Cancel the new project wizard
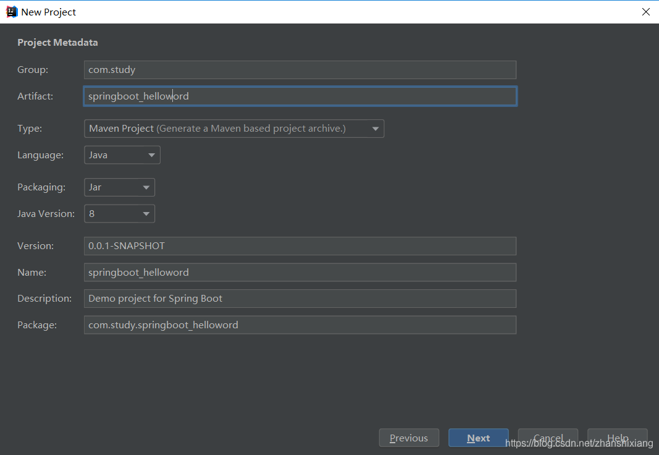The width and height of the screenshot is (659, 455). (x=548, y=438)
